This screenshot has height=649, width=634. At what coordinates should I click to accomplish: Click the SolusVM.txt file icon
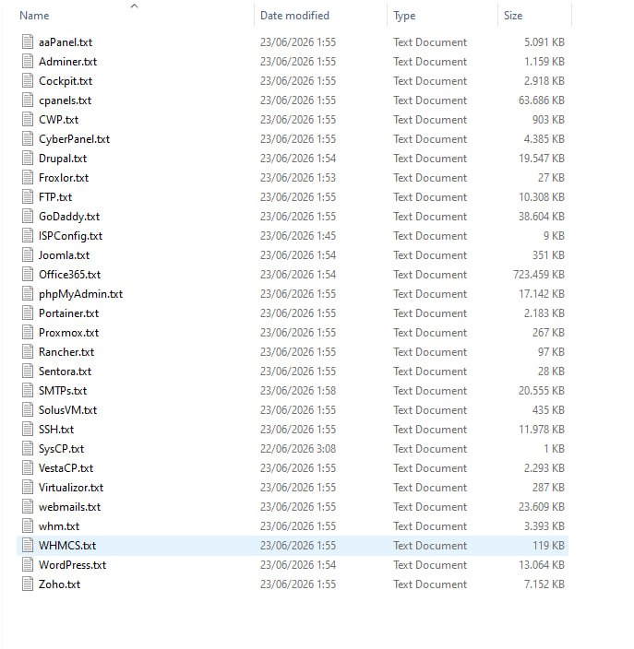click(x=28, y=409)
